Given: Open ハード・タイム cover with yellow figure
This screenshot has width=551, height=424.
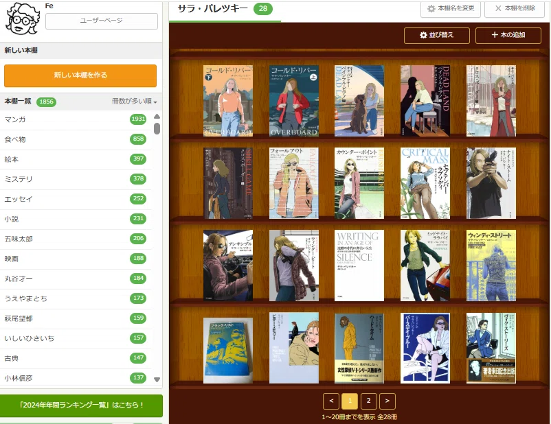Looking at the screenshot, I should (359, 348).
